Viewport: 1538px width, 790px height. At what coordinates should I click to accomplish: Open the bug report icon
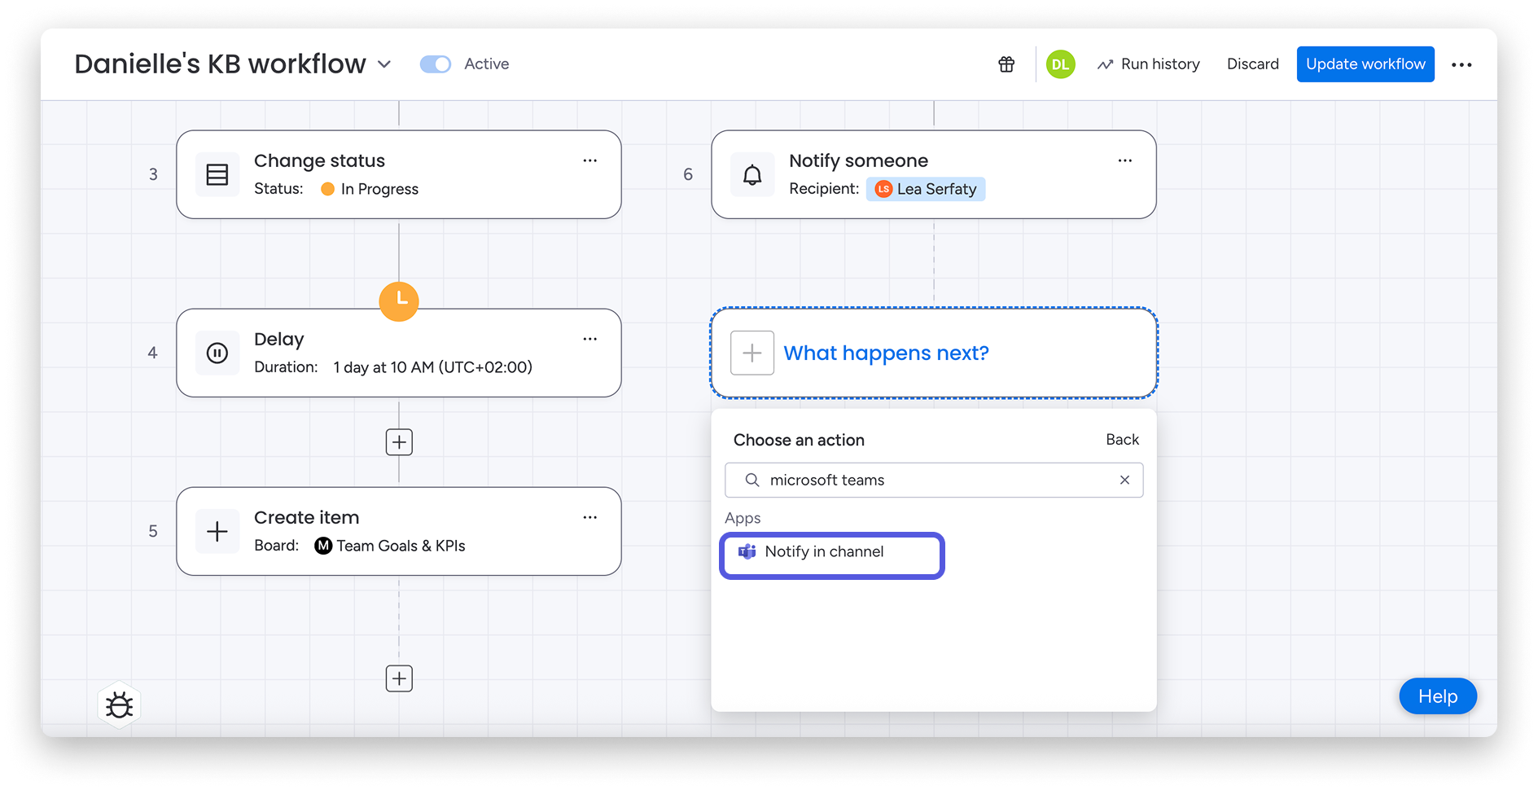point(119,704)
